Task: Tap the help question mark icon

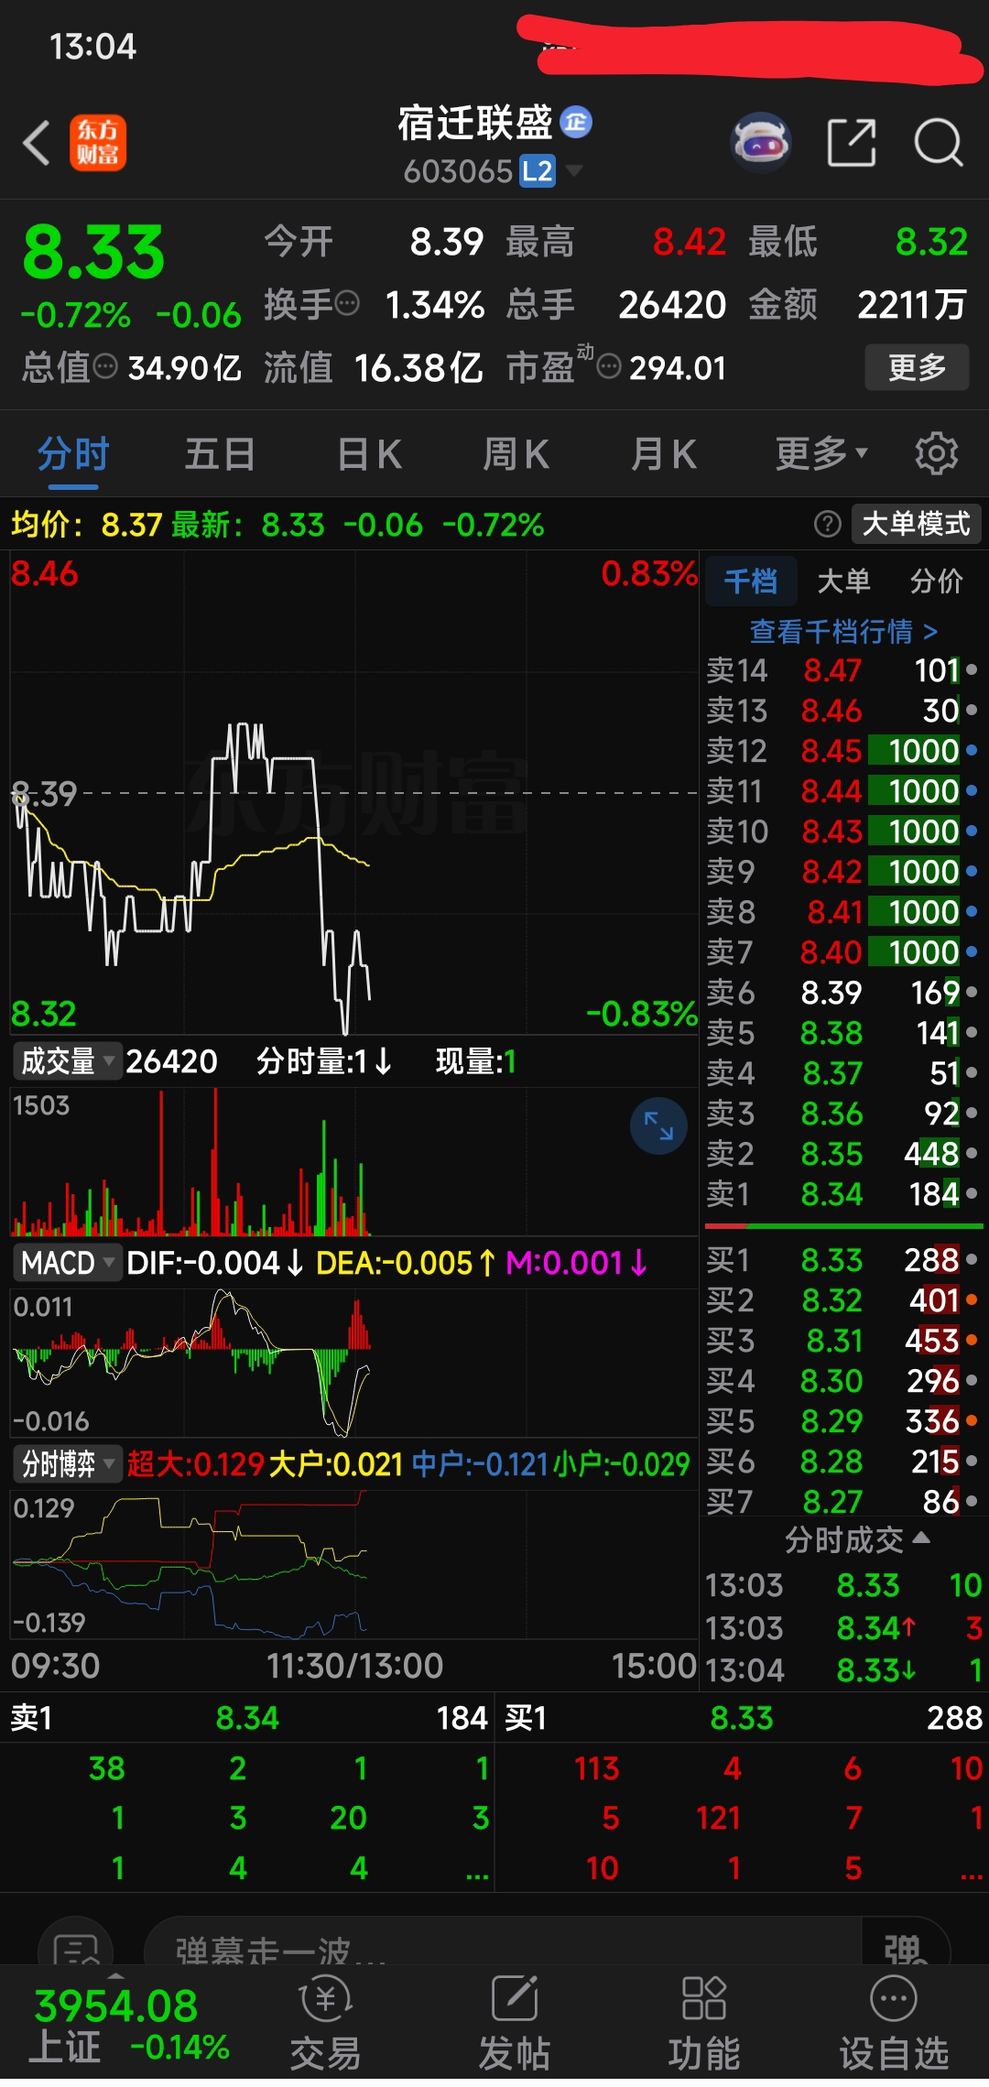Action: (827, 524)
